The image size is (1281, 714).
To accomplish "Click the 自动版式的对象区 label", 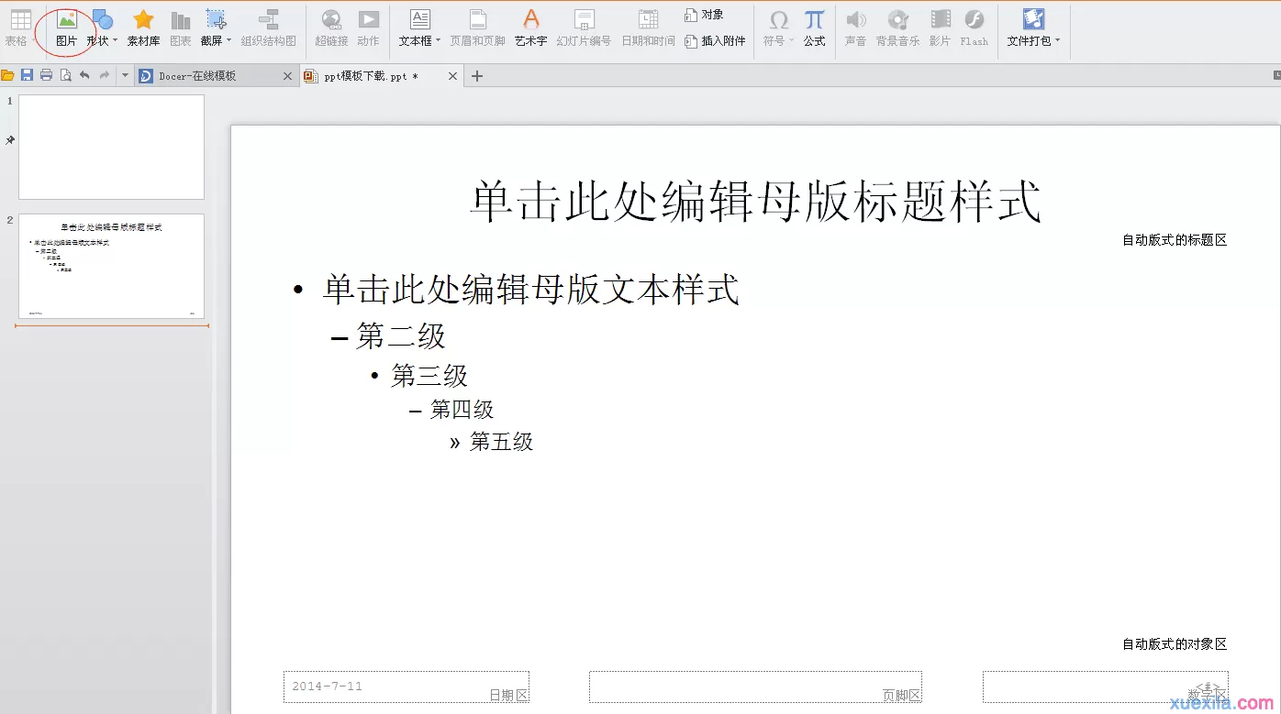I will [1175, 644].
